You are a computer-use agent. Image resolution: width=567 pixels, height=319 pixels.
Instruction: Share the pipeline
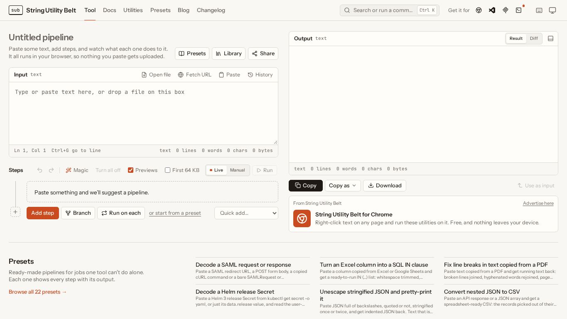click(263, 54)
